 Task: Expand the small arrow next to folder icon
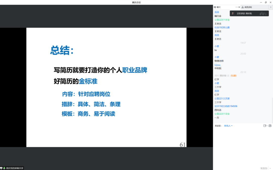click(267, 126)
